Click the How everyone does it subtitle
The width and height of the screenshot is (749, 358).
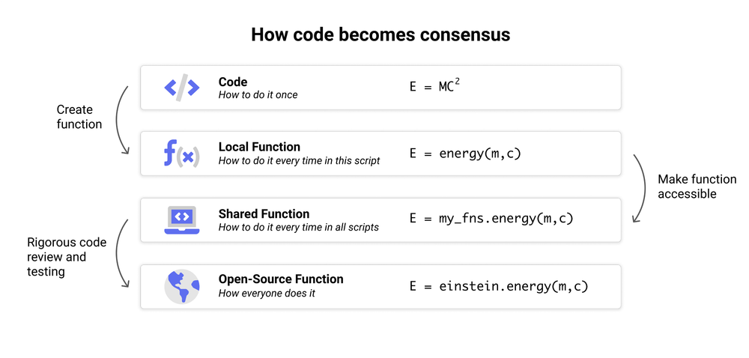267,294
